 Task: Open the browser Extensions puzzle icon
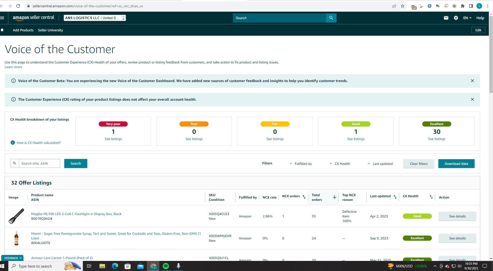pyautogui.click(x=463, y=6)
